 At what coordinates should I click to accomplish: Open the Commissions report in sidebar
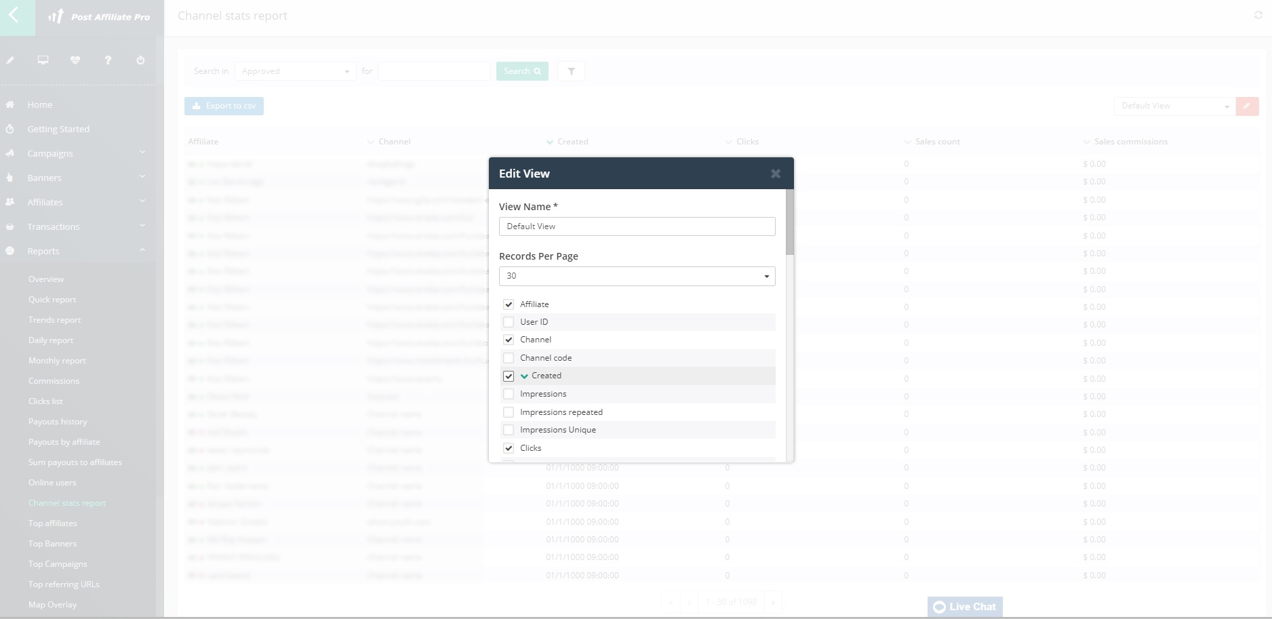[x=54, y=380]
